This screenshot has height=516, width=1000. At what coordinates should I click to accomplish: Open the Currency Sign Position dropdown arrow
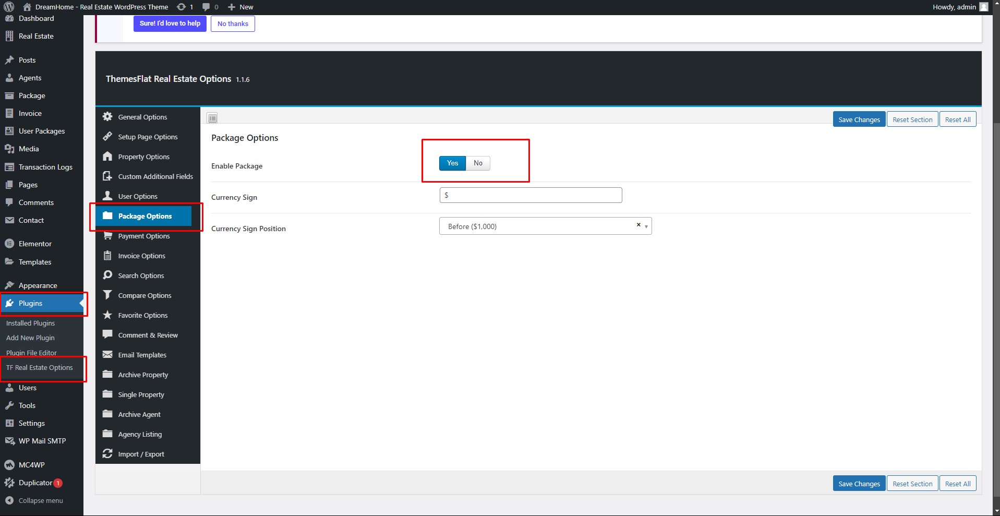tap(646, 226)
